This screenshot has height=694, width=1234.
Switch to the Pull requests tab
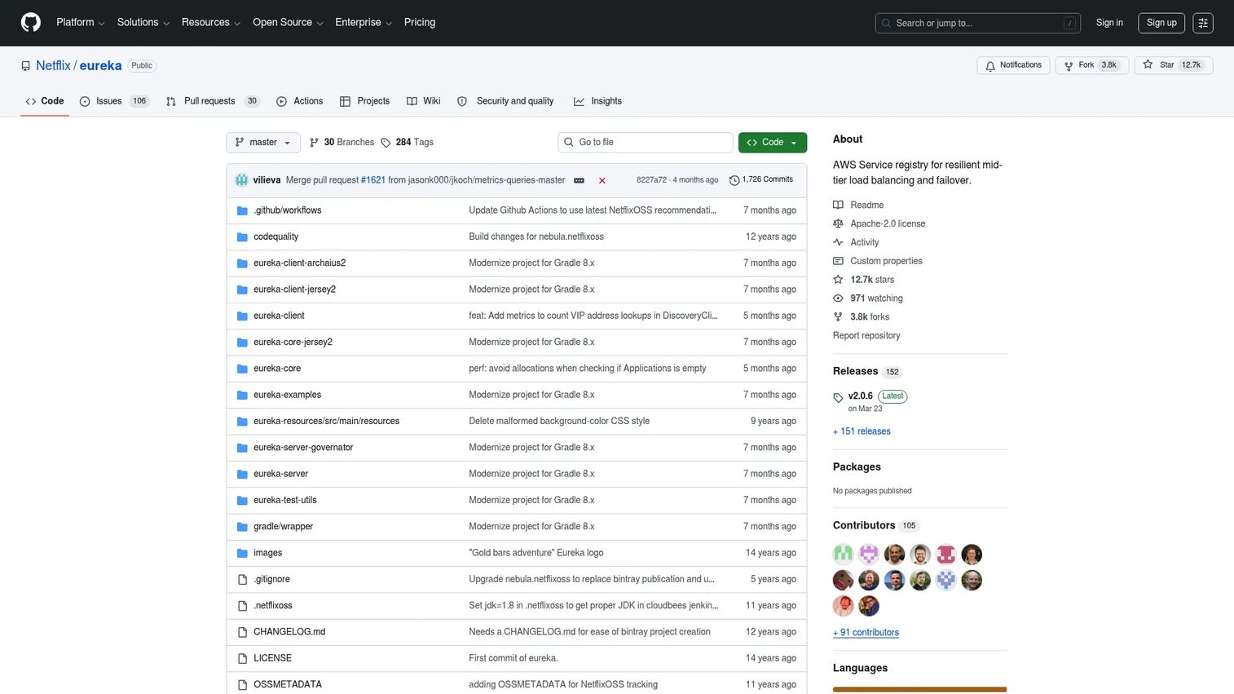212,101
